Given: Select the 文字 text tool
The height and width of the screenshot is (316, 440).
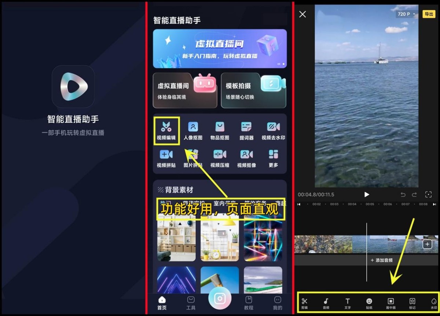Looking at the screenshot, I should pyautogui.click(x=348, y=303).
